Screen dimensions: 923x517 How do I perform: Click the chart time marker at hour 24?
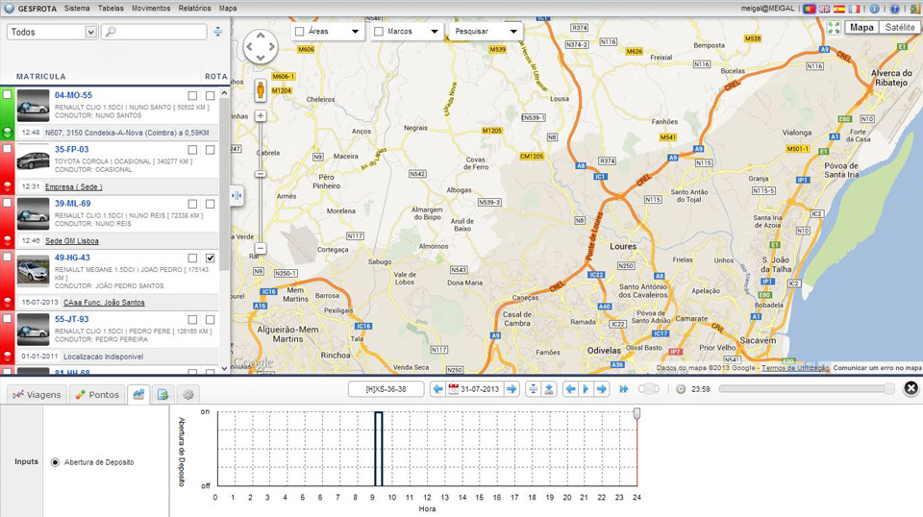636,414
